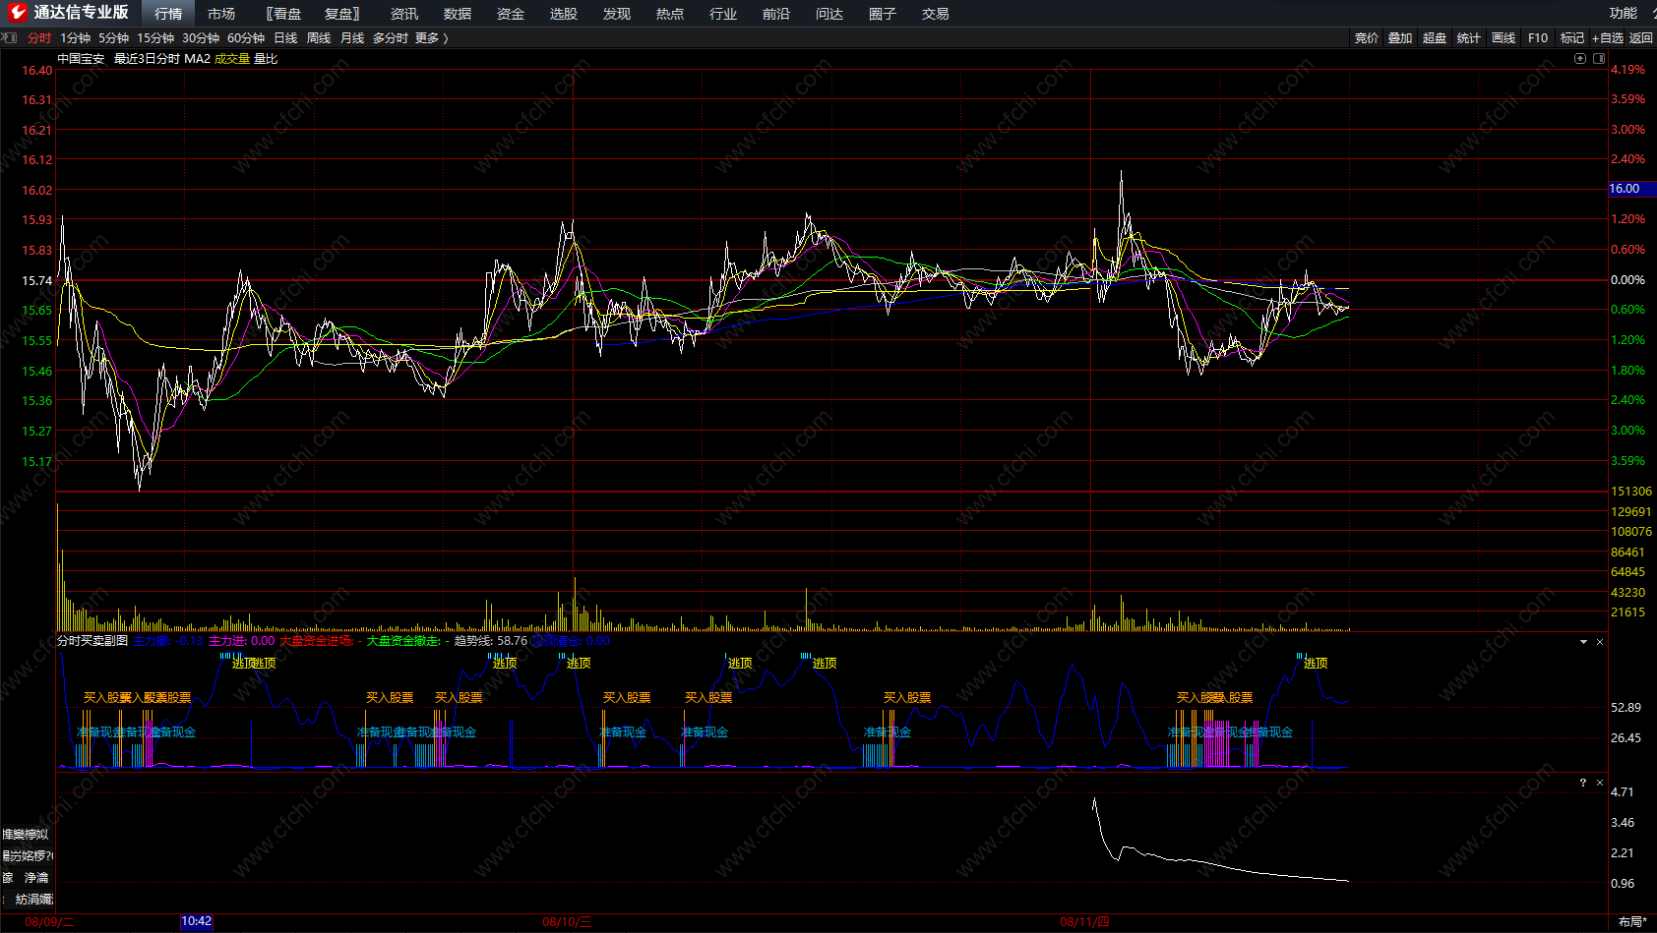Viewport: 1657px width, 933px height.
Task: Click the 最近3日分时 chart label
Action: point(147,59)
